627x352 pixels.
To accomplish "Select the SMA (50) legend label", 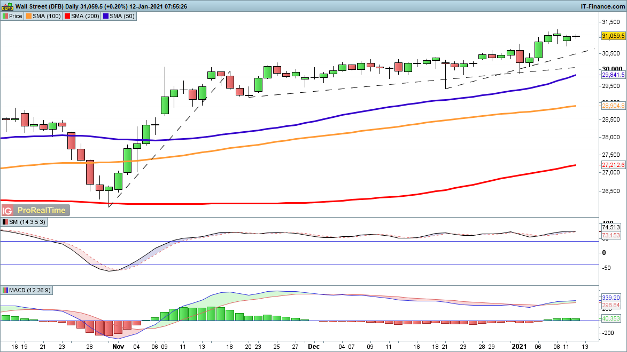I will [122, 16].
